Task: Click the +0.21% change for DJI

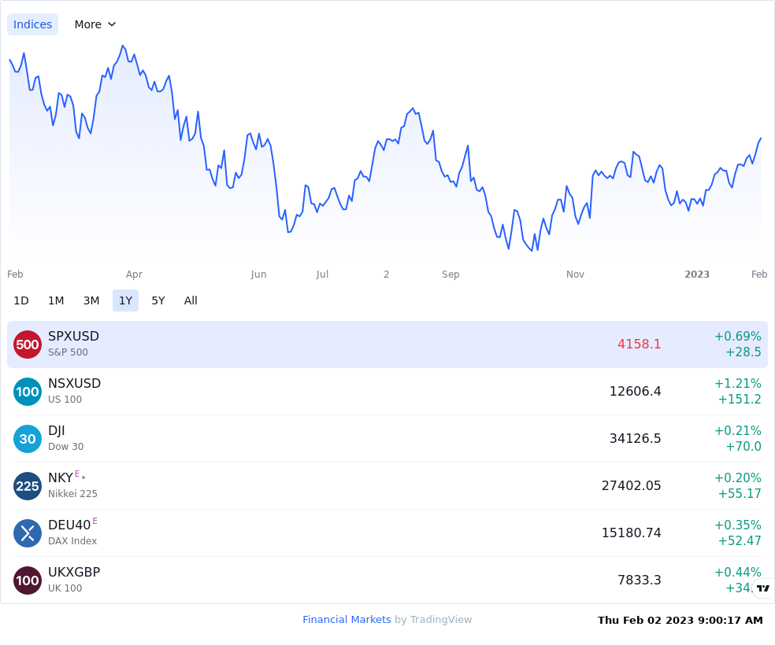Action: click(x=738, y=430)
